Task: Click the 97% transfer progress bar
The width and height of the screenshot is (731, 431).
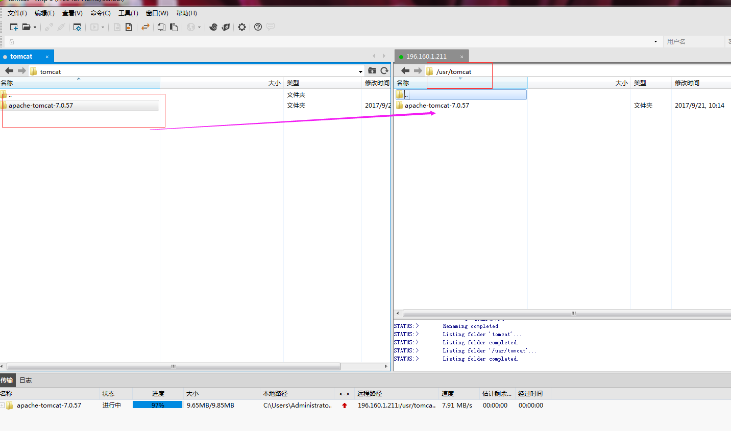Action: point(158,405)
